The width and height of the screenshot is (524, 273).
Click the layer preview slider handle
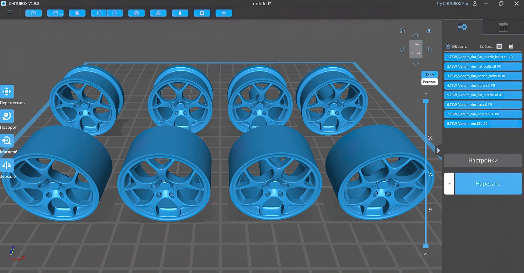[425, 101]
